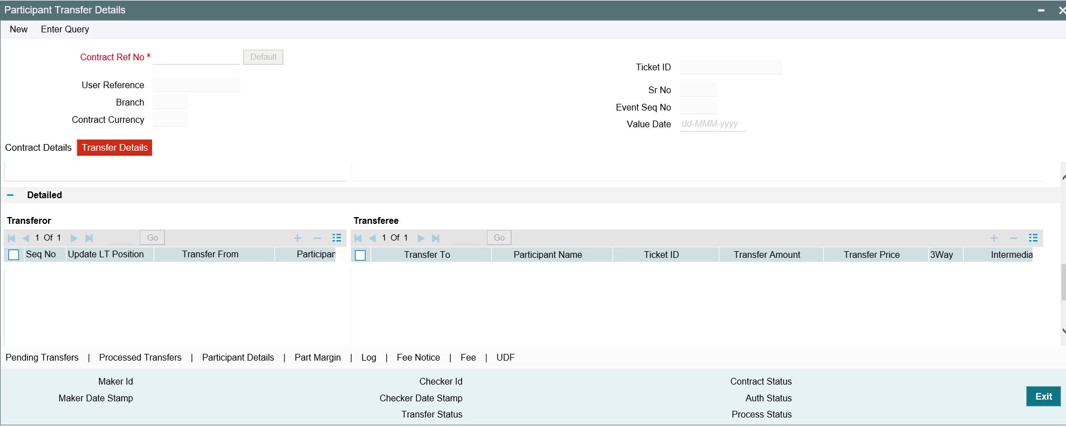
Task: Open single view for Transferee grid
Action: (1033, 238)
